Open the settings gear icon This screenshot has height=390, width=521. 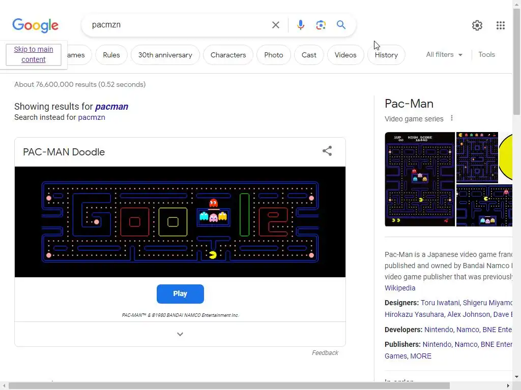coord(477,25)
